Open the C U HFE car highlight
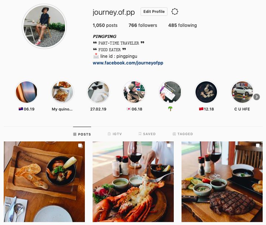The image size is (266, 225). point(242,92)
